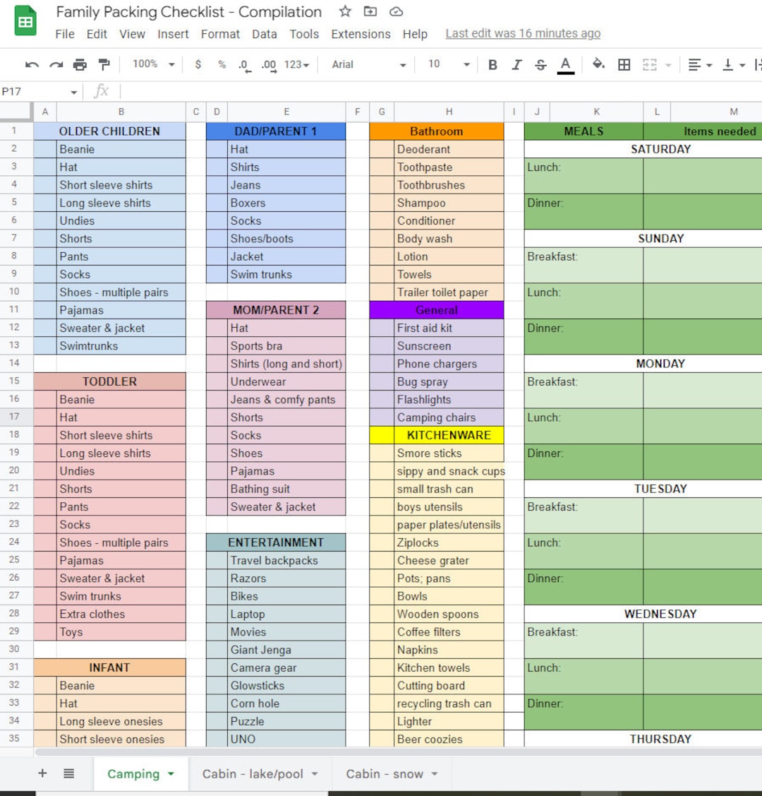Image resolution: width=762 pixels, height=796 pixels.
Task: Open the Extensions menu
Action: coord(361,34)
